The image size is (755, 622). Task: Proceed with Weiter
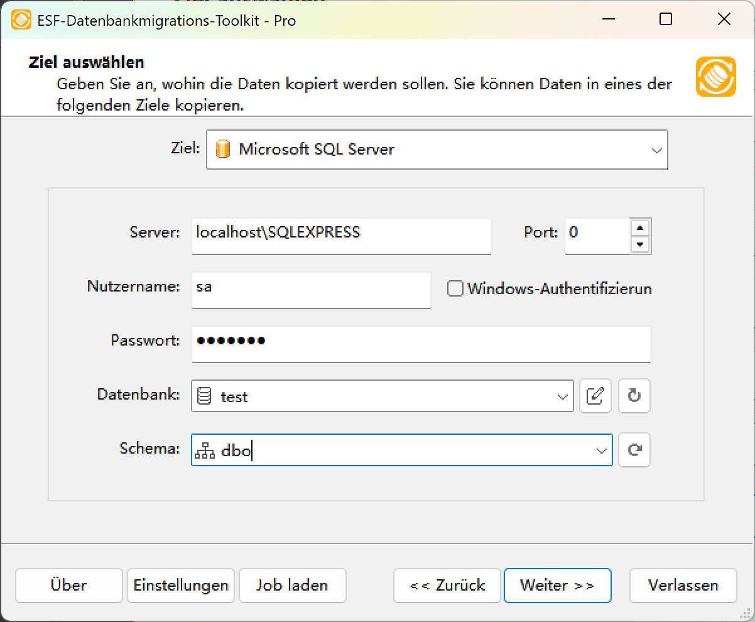tap(557, 585)
